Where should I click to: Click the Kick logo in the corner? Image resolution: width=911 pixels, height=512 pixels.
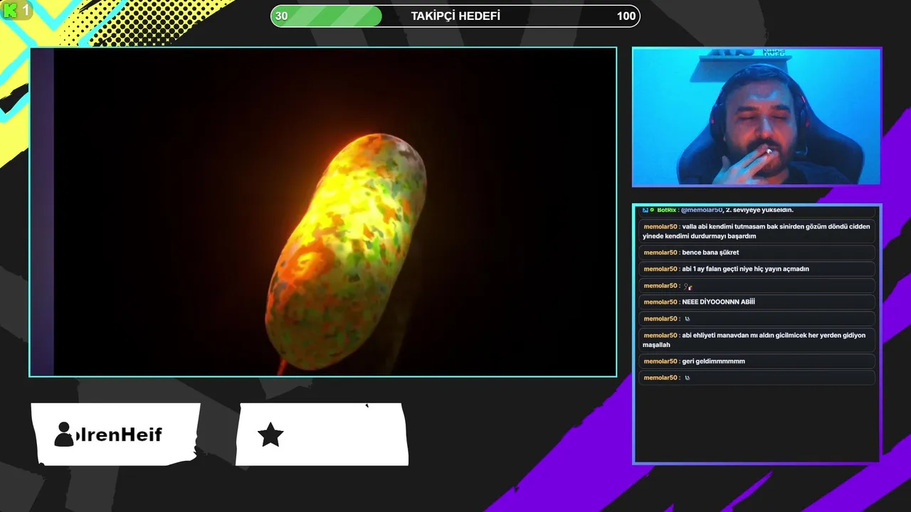9,10
